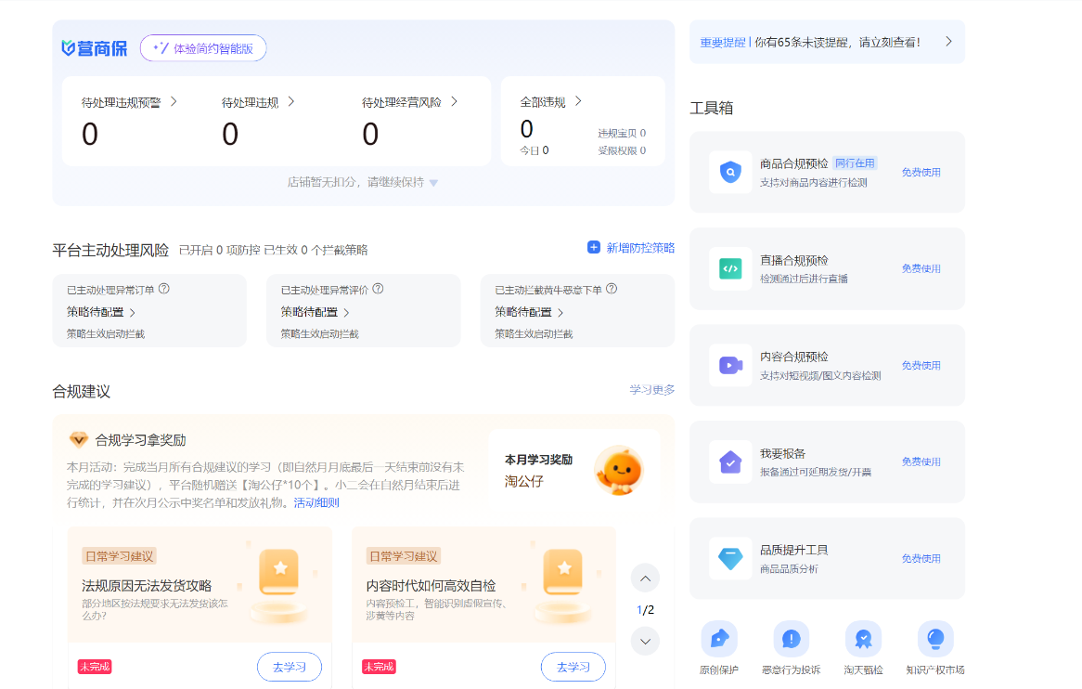Open the 重要提醒 unread reminders banner
This screenshot has height=689, width=1082.
(x=827, y=42)
